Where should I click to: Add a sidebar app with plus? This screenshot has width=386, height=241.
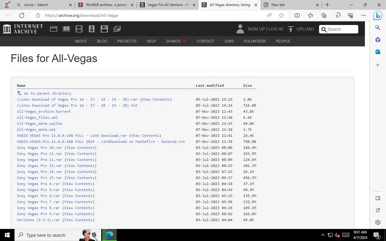pyautogui.click(x=378, y=65)
